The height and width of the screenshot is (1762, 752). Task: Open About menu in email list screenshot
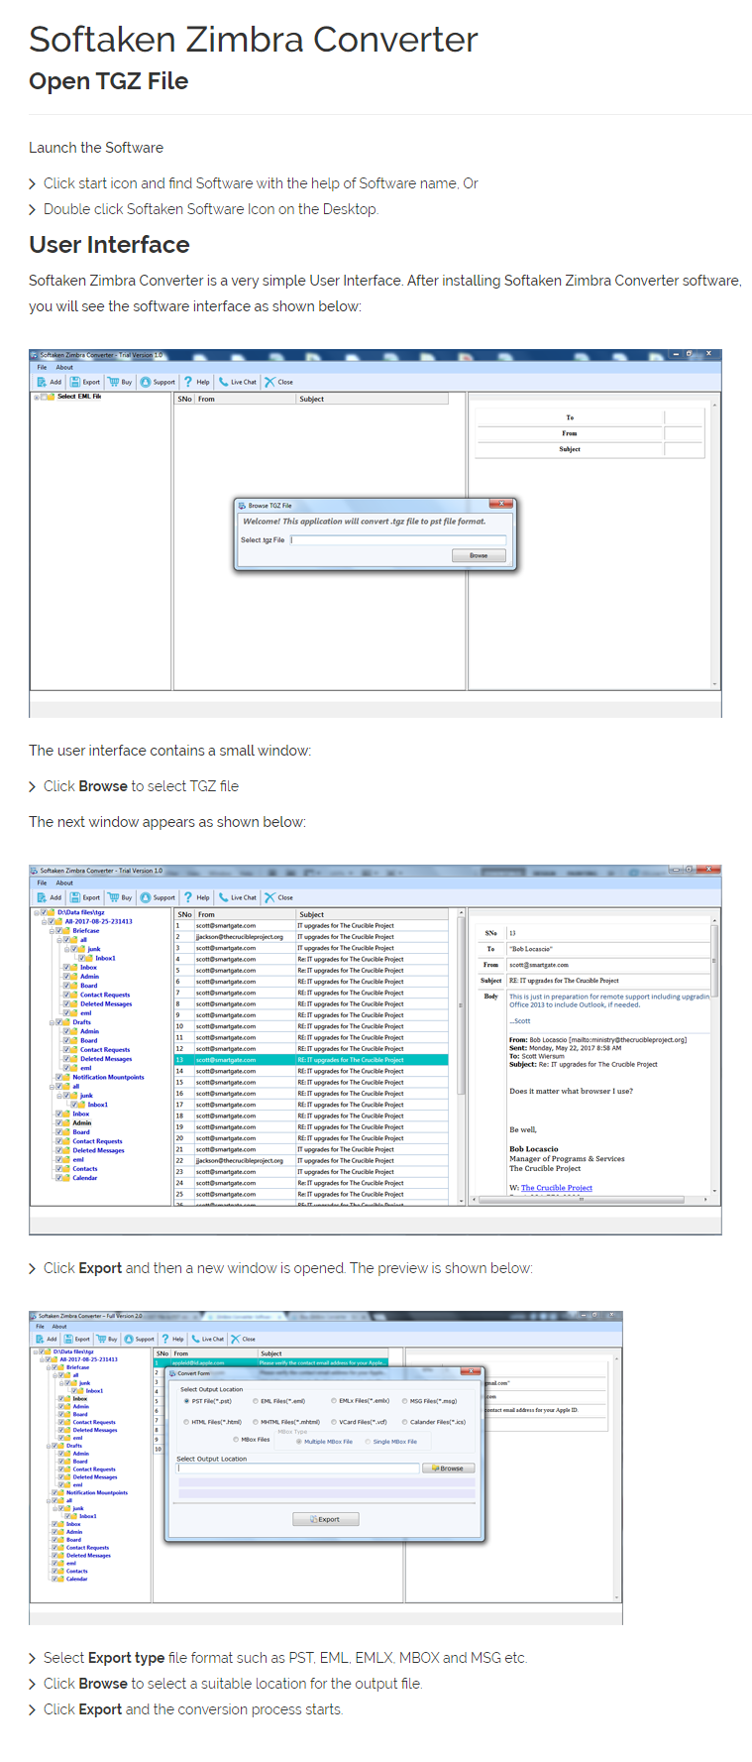point(64,882)
